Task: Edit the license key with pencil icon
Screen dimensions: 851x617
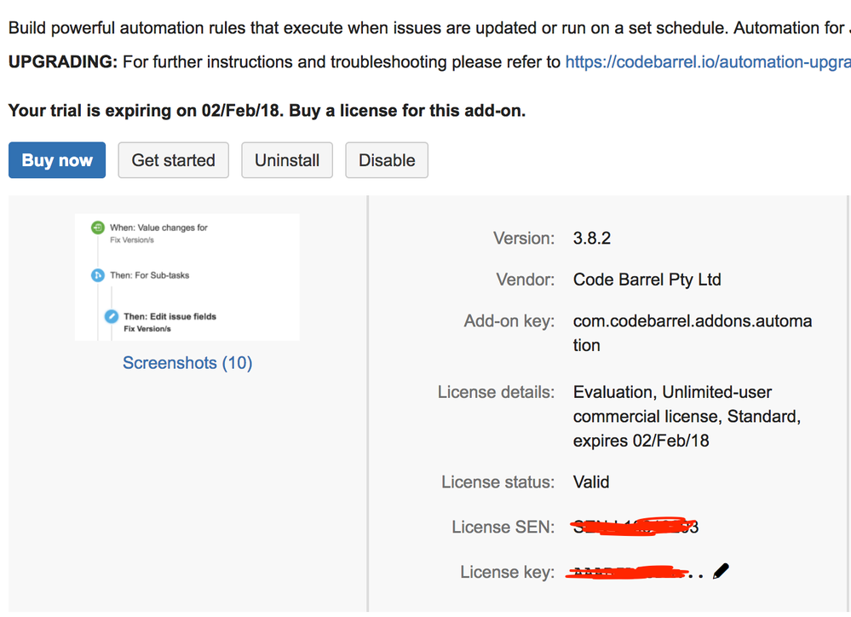Action: [721, 571]
